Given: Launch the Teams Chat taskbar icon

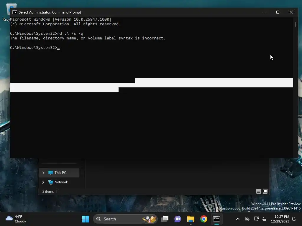Looking at the screenshot, I should [178, 219].
